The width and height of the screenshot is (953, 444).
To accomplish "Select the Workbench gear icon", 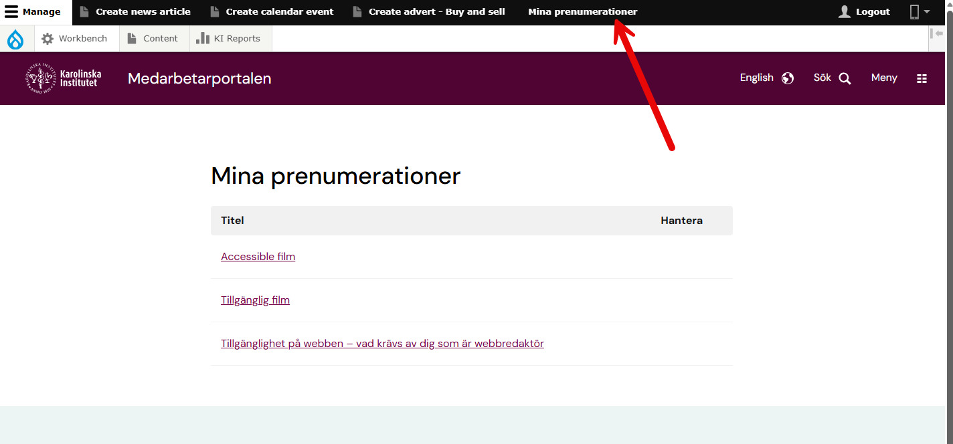I will [47, 38].
